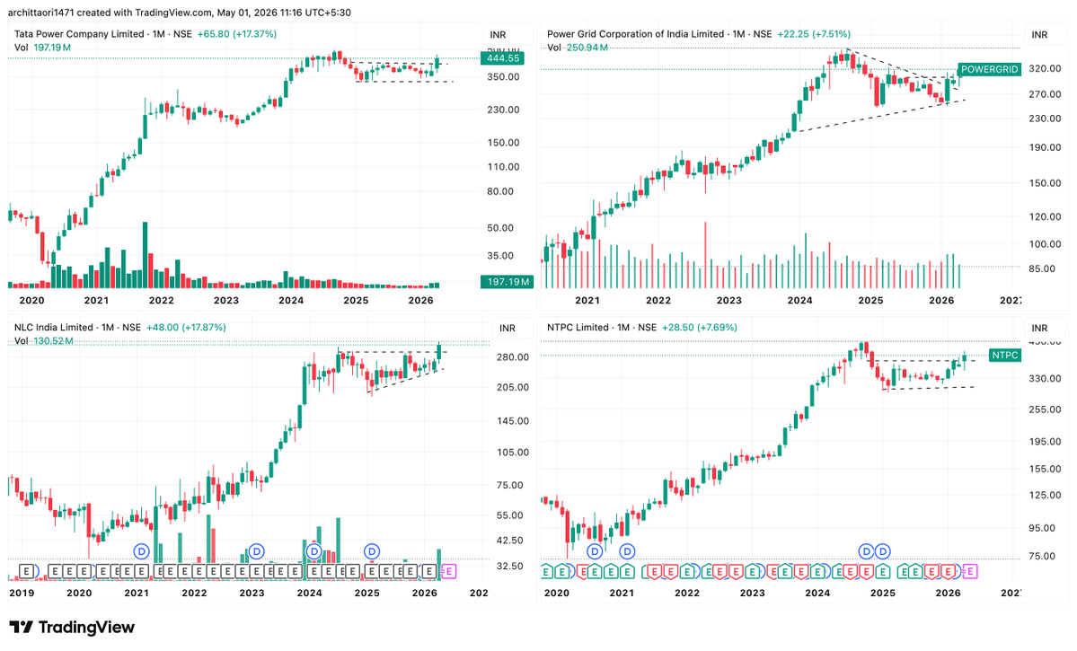Screen dimensions: 1077x651
Task: Select the 197.19 M volume label on Tata Power axis
Action: pyautogui.click(x=508, y=282)
